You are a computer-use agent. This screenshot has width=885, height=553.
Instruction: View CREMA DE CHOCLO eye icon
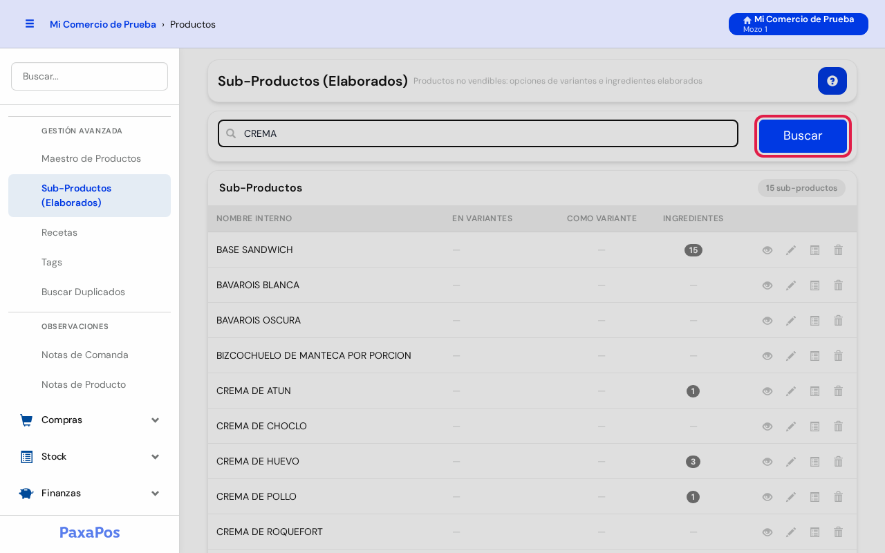(767, 427)
